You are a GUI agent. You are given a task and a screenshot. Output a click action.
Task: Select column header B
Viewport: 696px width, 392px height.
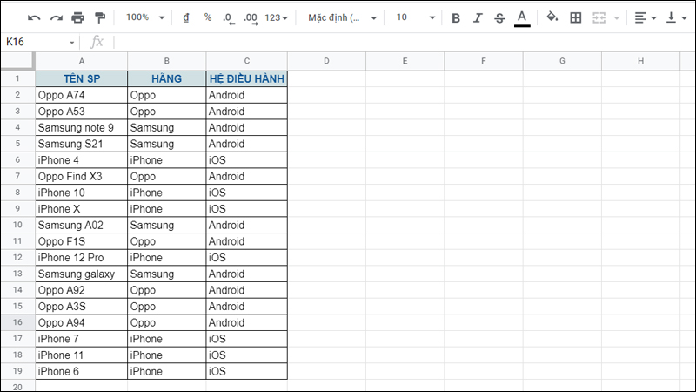coord(166,61)
